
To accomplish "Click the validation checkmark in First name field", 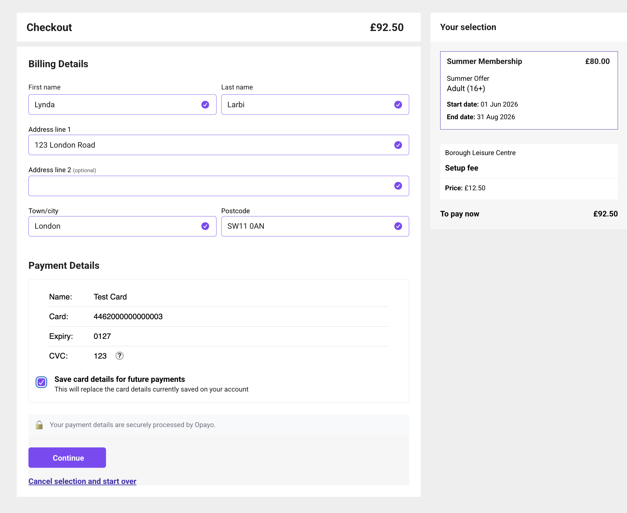I will (205, 105).
